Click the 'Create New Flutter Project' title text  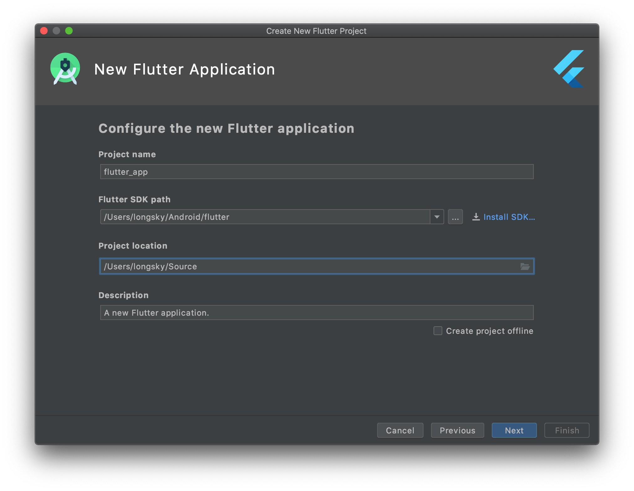coord(316,31)
